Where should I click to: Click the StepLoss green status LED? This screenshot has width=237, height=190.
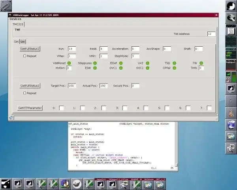tap(95, 63)
